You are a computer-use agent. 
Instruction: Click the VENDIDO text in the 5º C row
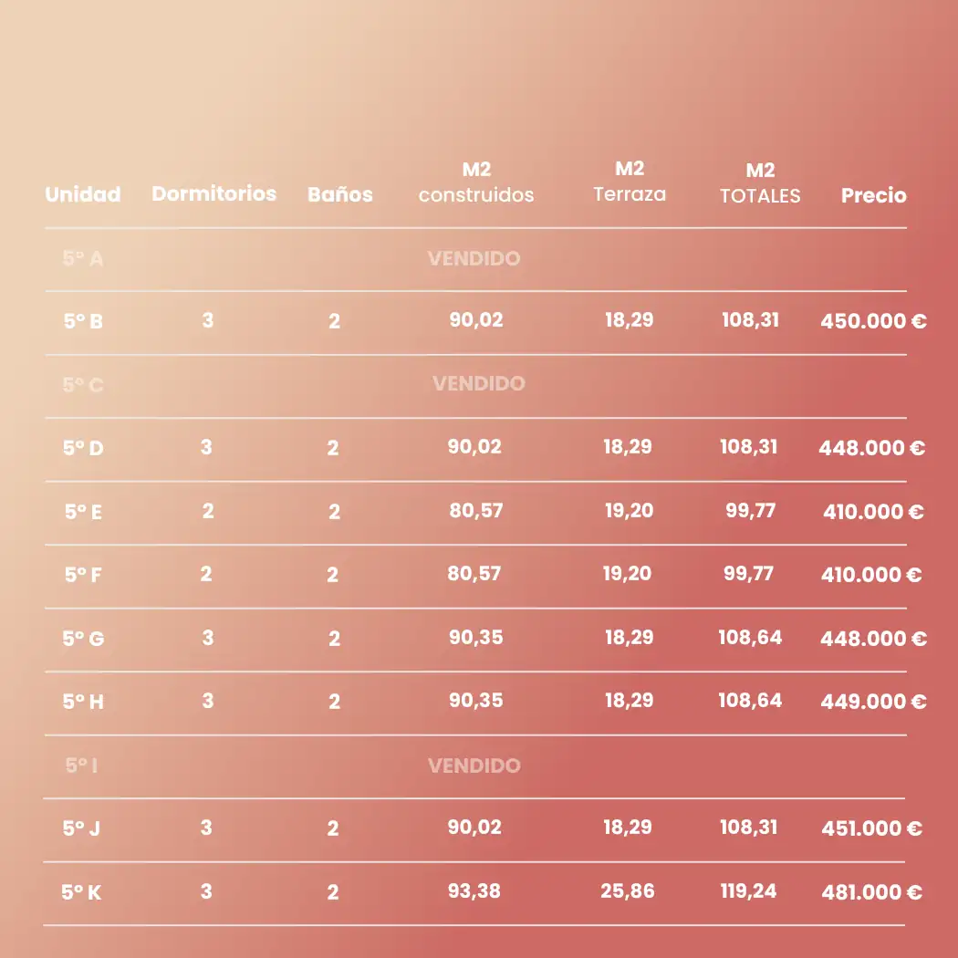point(479,383)
